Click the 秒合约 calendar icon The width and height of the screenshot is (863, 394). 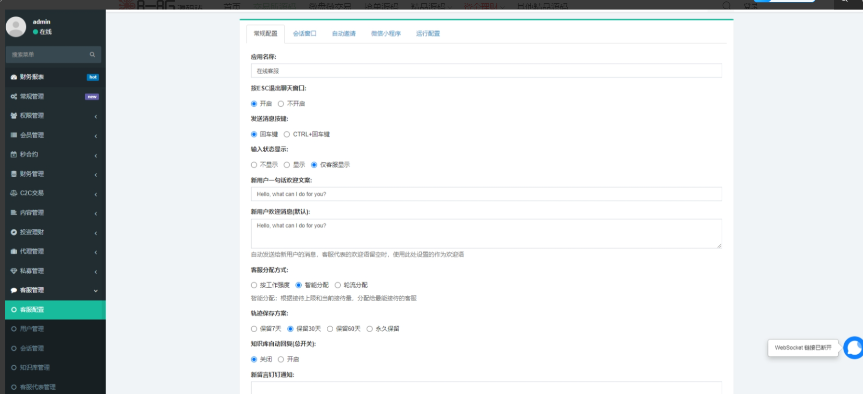pos(14,155)
